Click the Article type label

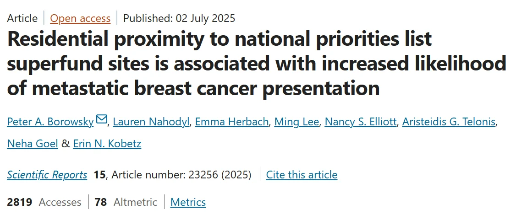click(22, 18)
